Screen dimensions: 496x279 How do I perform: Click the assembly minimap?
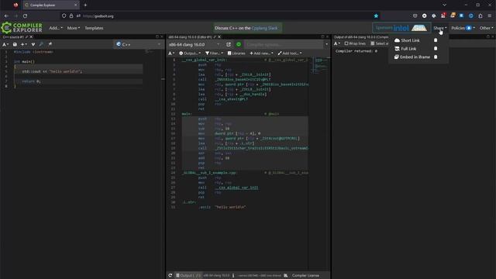[319, 65]
